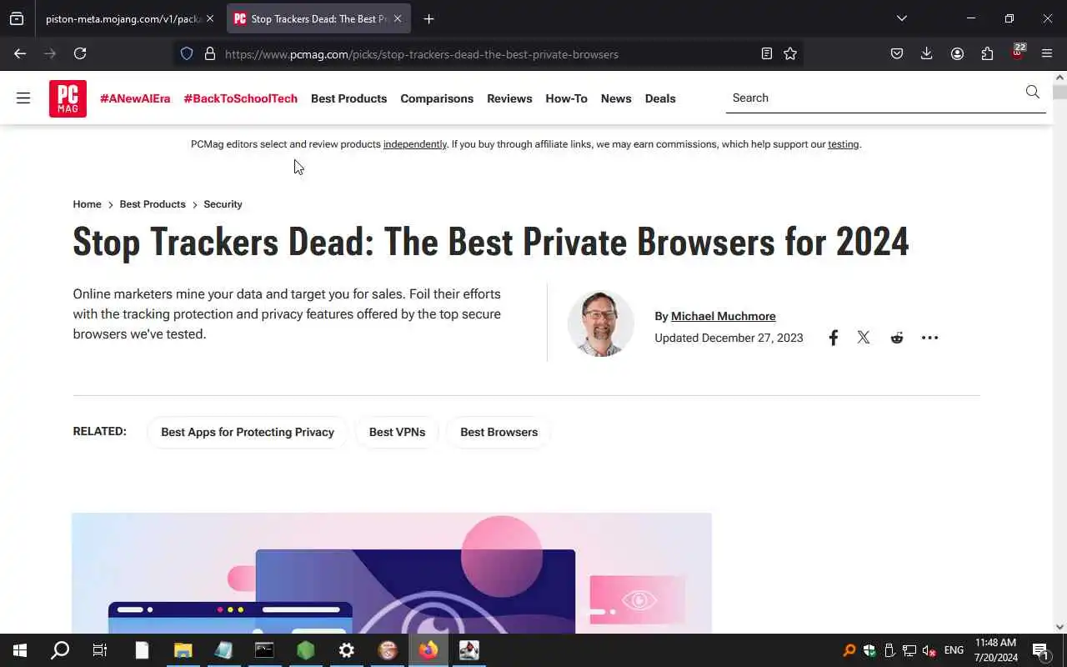
Task: Open the notification center icon
Action: tap(1040, 650)
